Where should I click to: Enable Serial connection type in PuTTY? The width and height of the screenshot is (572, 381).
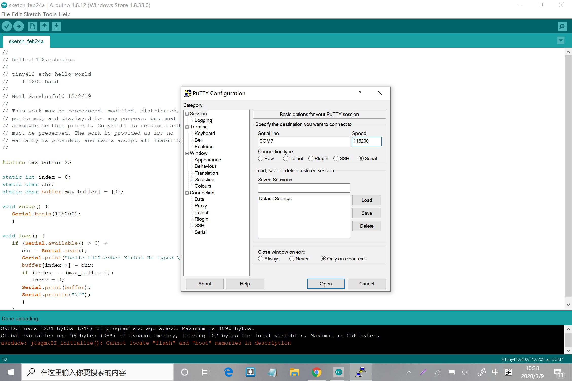click(361, 158)
